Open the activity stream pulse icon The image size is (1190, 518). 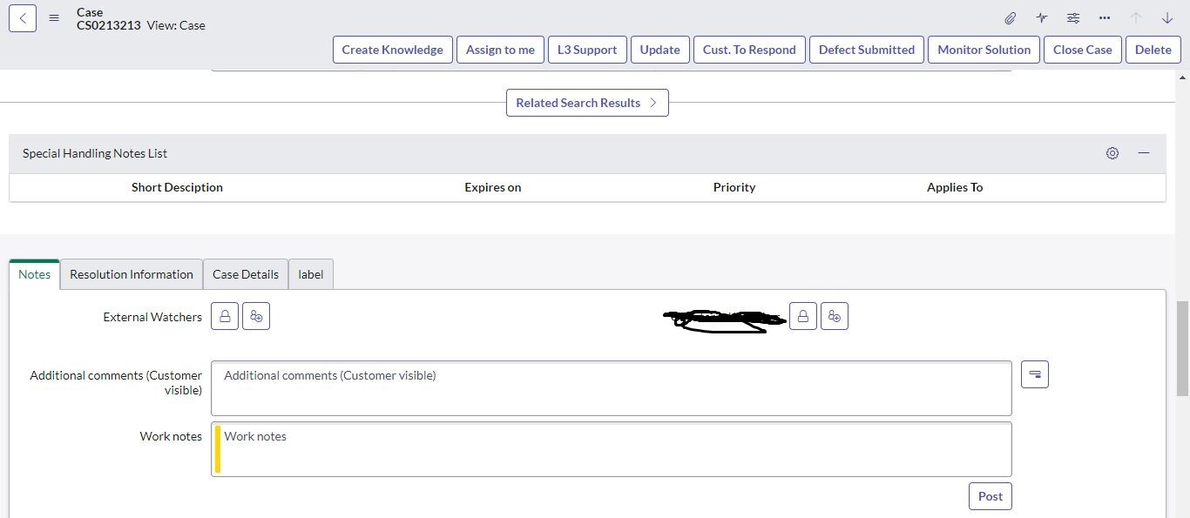point(1042,17)
